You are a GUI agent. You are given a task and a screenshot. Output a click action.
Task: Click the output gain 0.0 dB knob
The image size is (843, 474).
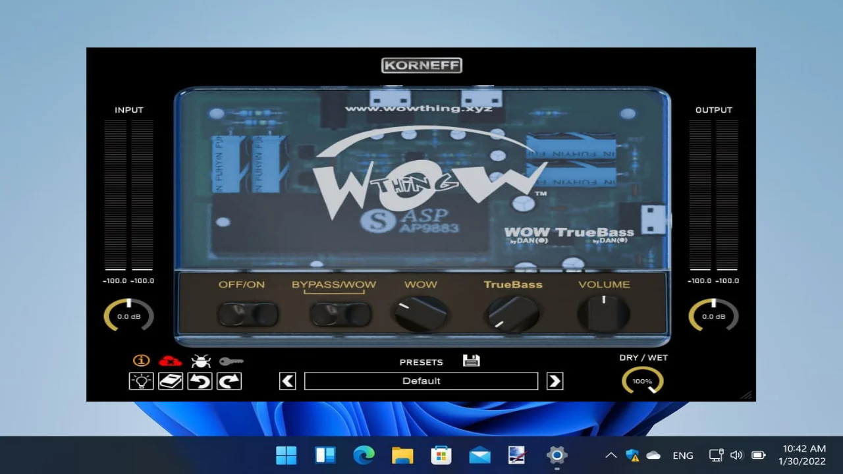(713, 315)
